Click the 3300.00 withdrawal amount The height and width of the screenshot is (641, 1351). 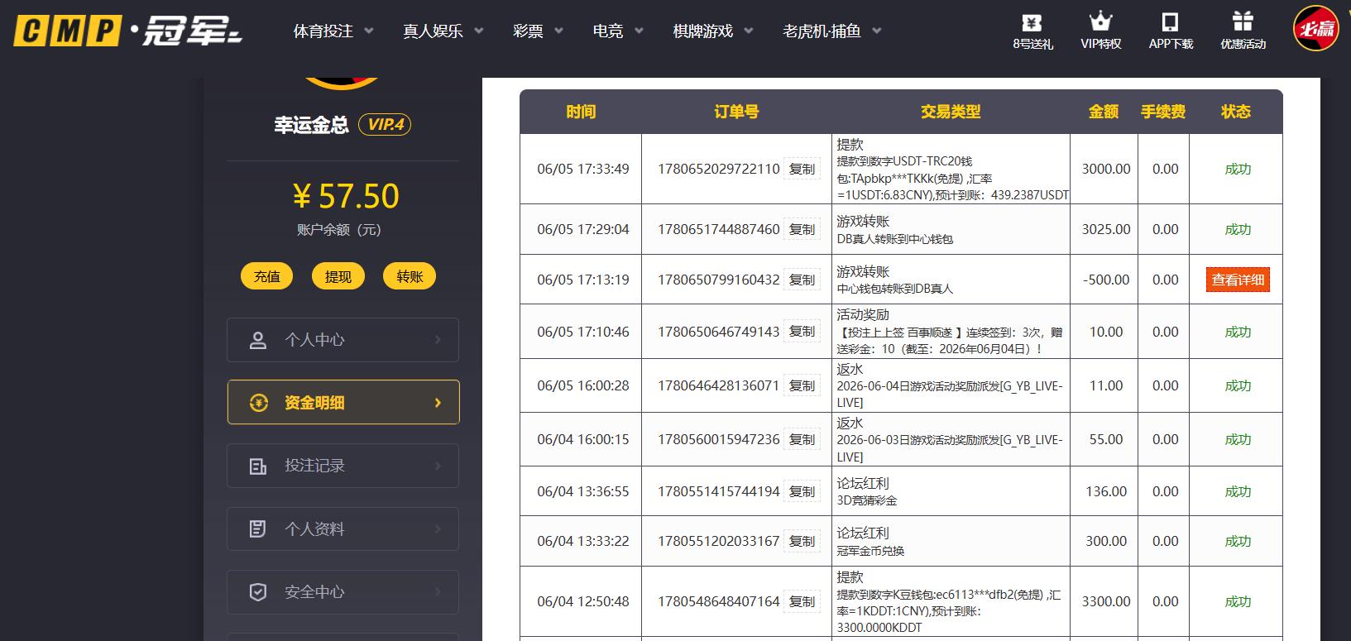pos(1106,601)
